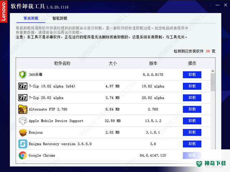The height and width of the screenshot is (172, 230).
Task: Select the 360杀毒 name text
Action: click(36, 75)
